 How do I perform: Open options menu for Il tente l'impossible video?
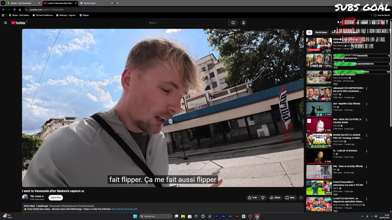pos(366,182)
